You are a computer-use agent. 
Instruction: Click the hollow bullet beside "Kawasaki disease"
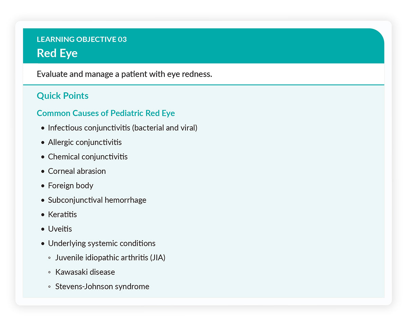pos(50,272)
